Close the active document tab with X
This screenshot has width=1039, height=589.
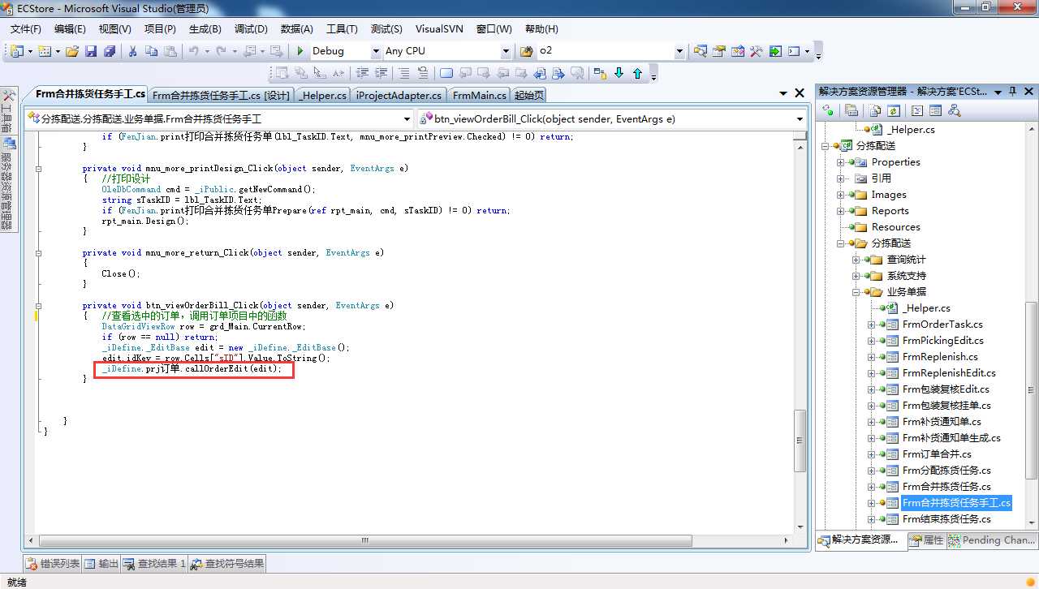[x=800, y=93]
